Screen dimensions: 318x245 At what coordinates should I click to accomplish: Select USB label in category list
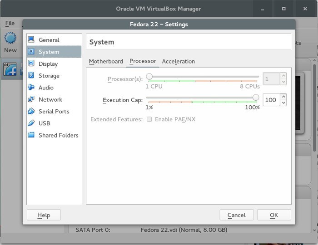click(x=45, y=123)
